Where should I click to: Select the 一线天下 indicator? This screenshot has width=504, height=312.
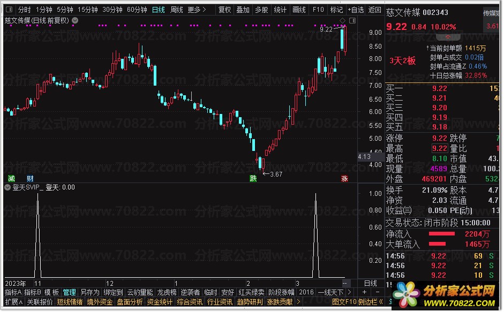330,292
